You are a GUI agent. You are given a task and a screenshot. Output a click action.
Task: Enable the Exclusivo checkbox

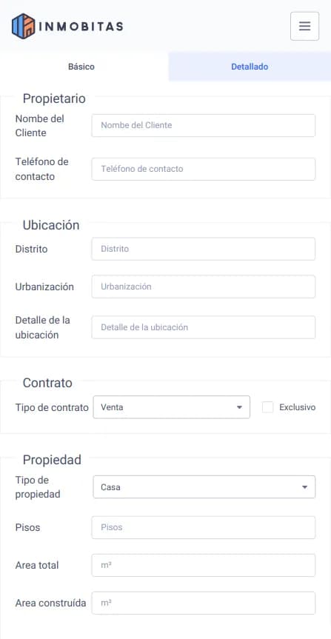pos(267,407)
